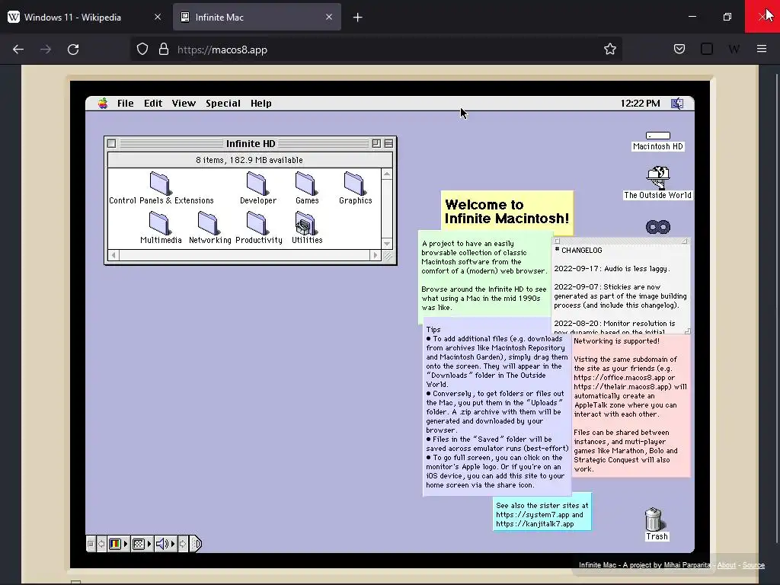
Task: Reload the macos8.app page
Action: (x=73, y=50)
